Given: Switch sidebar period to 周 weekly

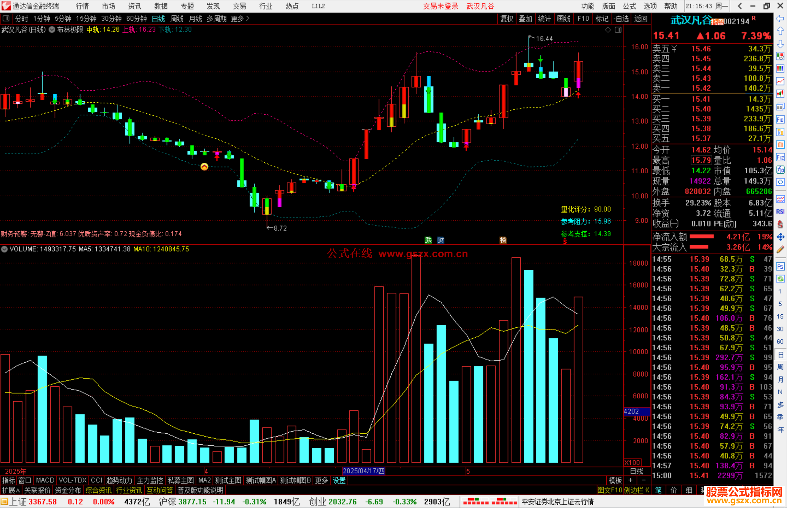Looking at the screenshot, I should 780,367.
